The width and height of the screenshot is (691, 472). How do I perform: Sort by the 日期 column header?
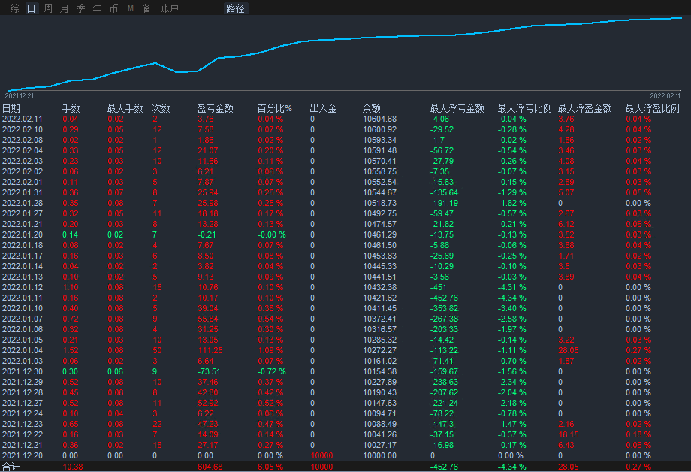pos(11,108)
